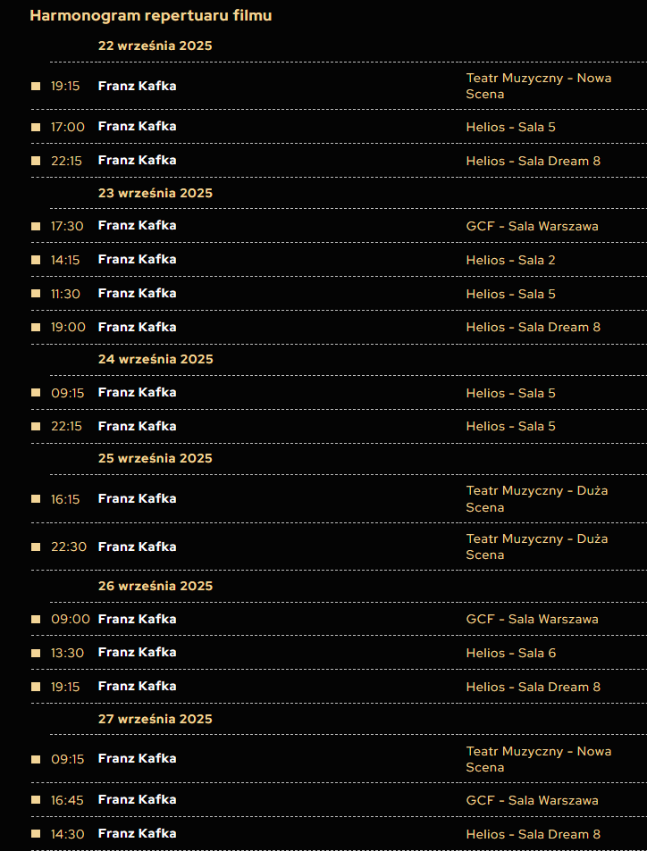Click the bullet icon beside the 22:30 screening
Viewport: 647px width, 851px height.
(x=36, y=546)
